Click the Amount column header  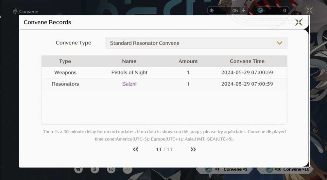[x=188, y=61]
